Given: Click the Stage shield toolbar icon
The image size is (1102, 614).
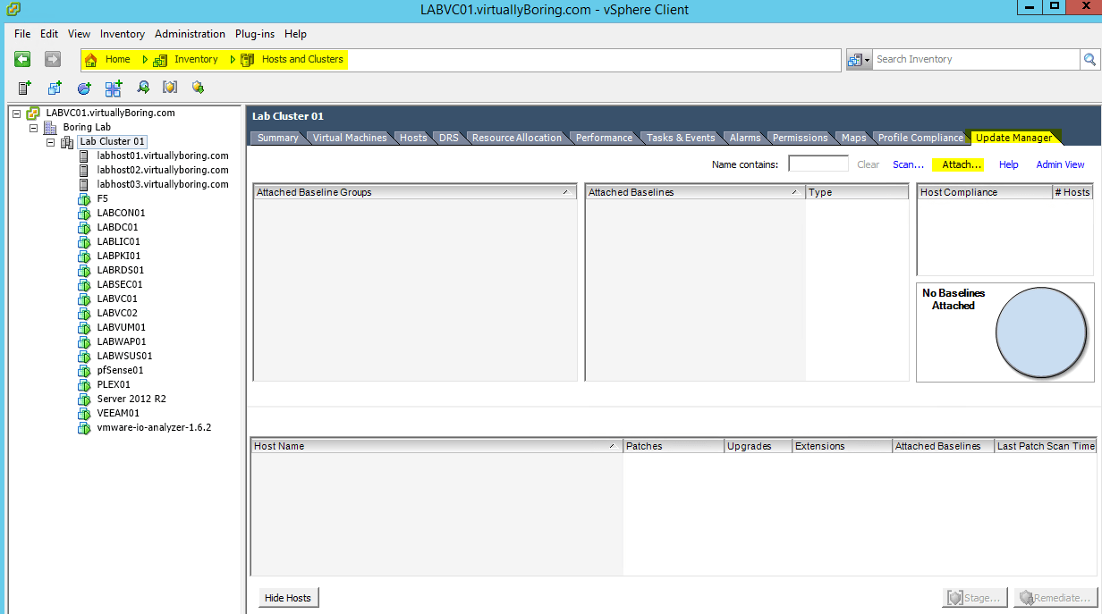Looking at the screenshot, I should point(170,88).
